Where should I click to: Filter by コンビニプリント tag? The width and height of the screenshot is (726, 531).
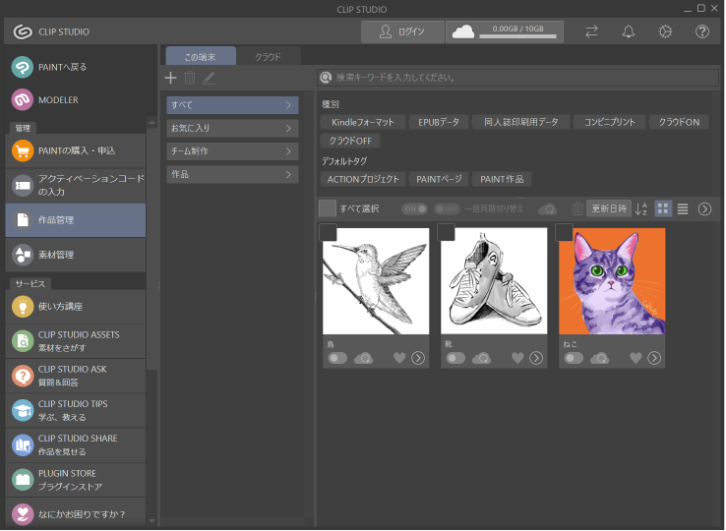(609, 122)
